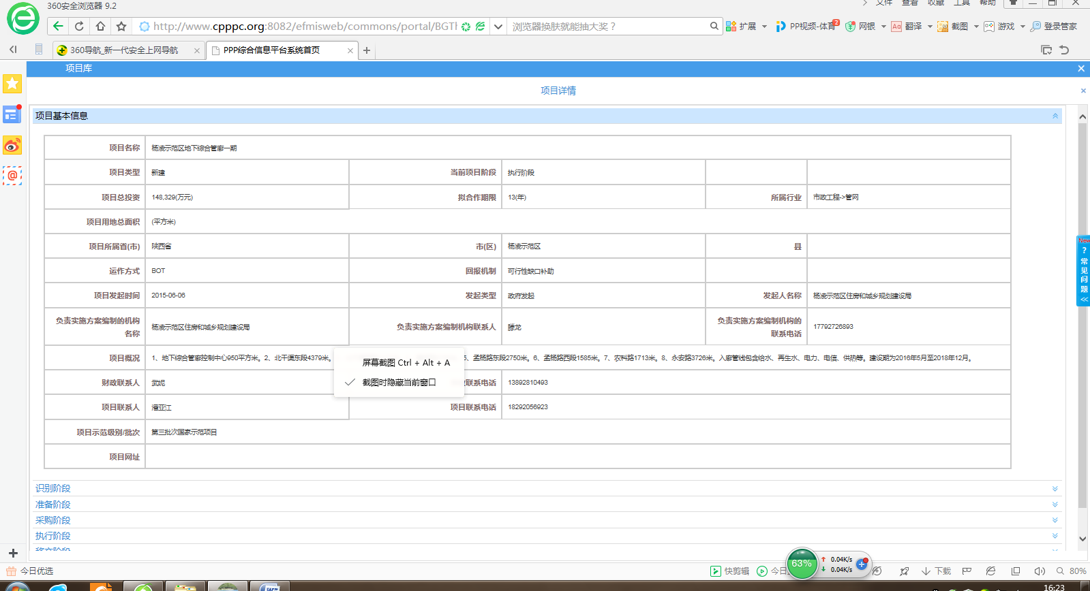
Task: Open the address bar history dropdown
Action: (498, 26)
